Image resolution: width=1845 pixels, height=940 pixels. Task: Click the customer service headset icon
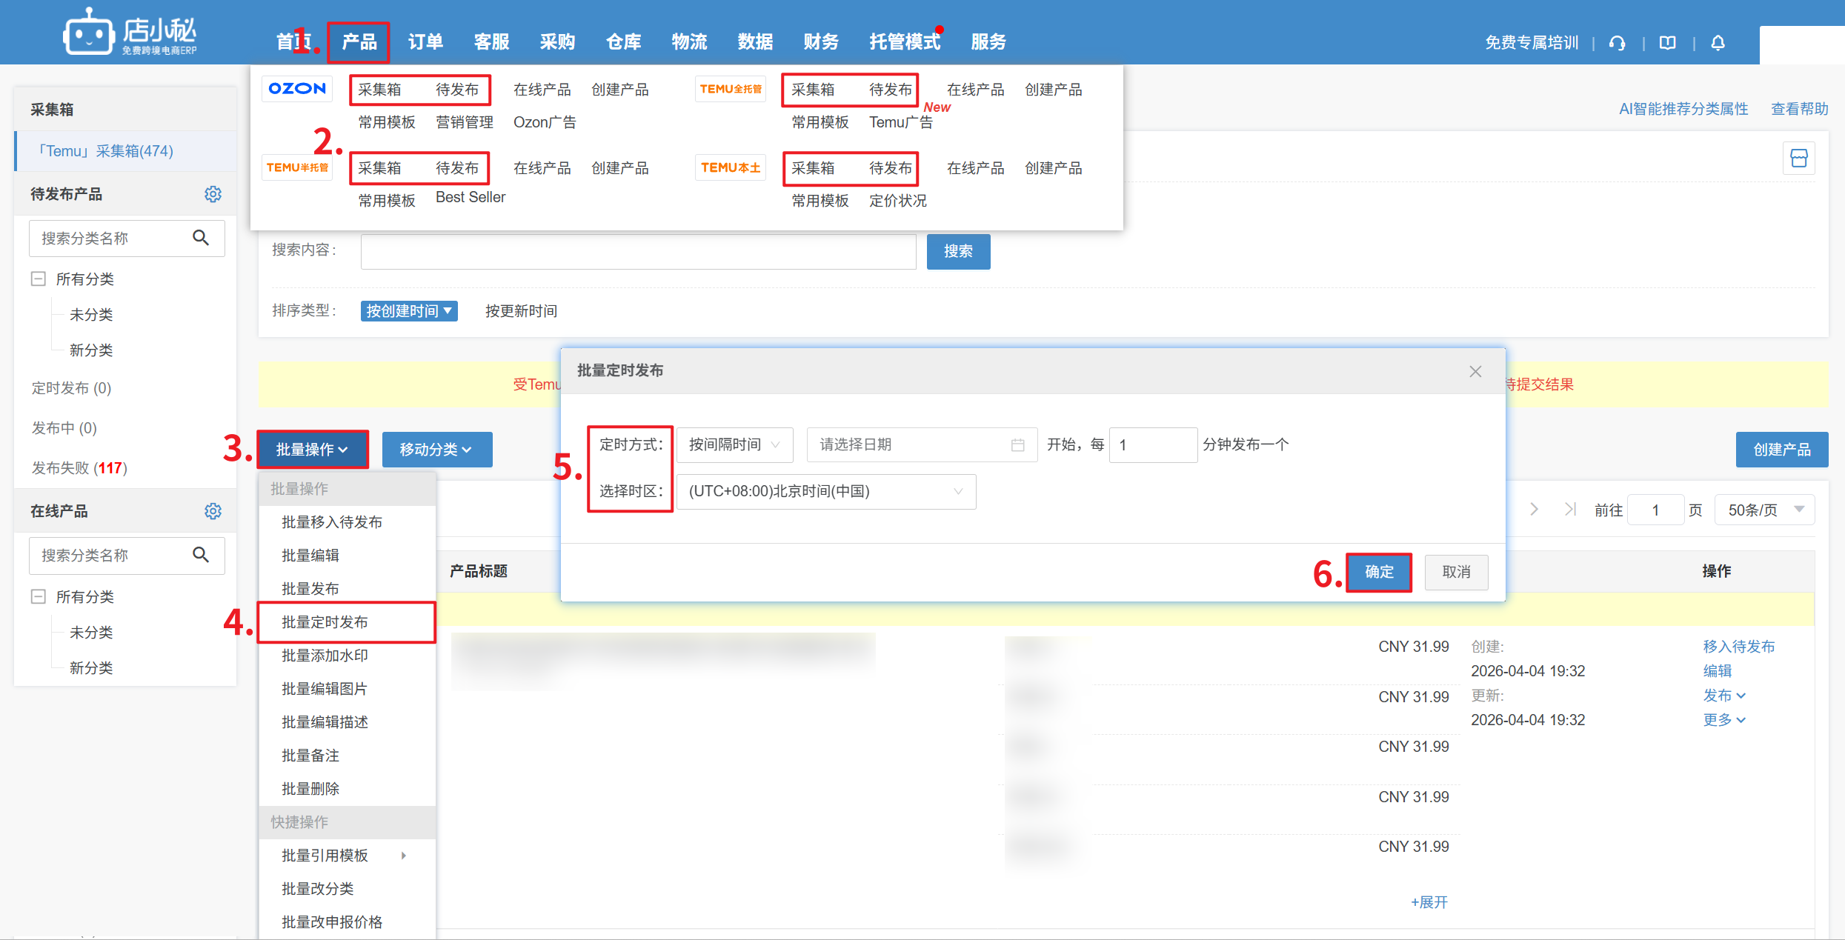[1617, 43]
